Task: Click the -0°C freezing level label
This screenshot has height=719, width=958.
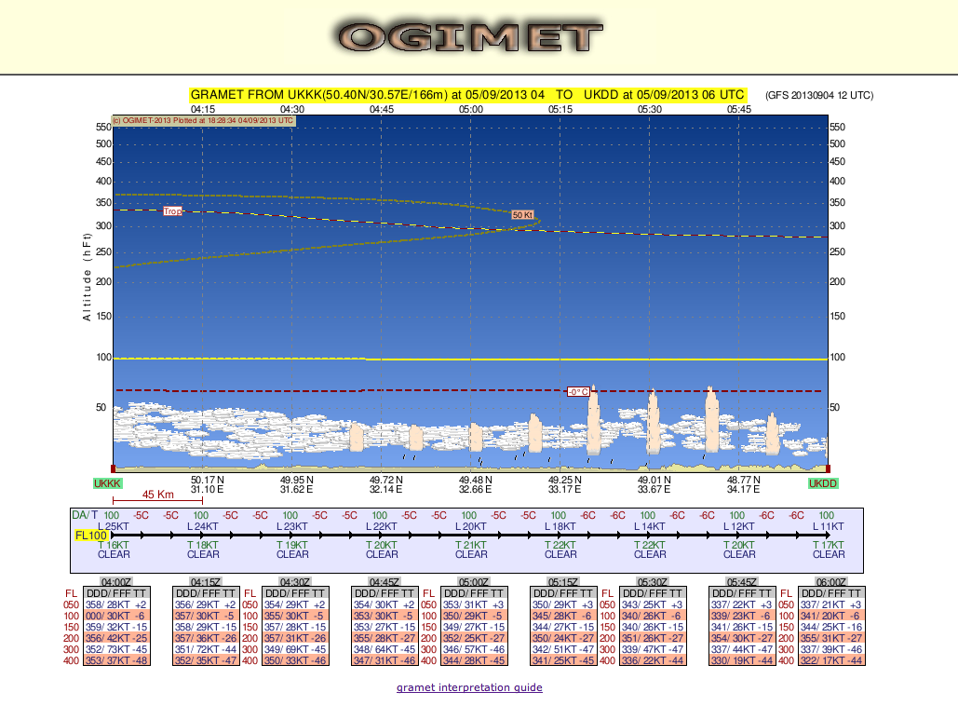Action: (x=578, y=391)
